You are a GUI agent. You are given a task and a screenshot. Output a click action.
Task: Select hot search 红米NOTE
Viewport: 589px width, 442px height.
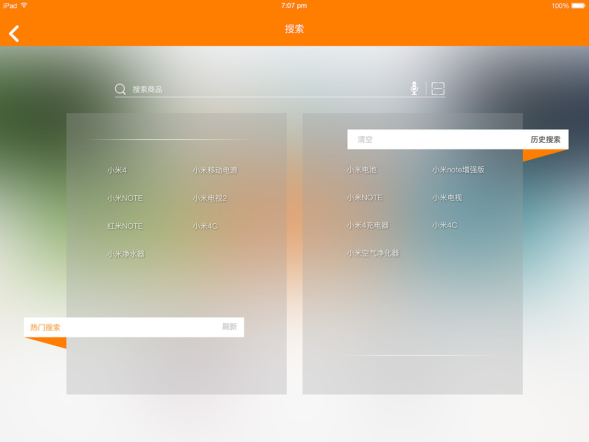125,226
